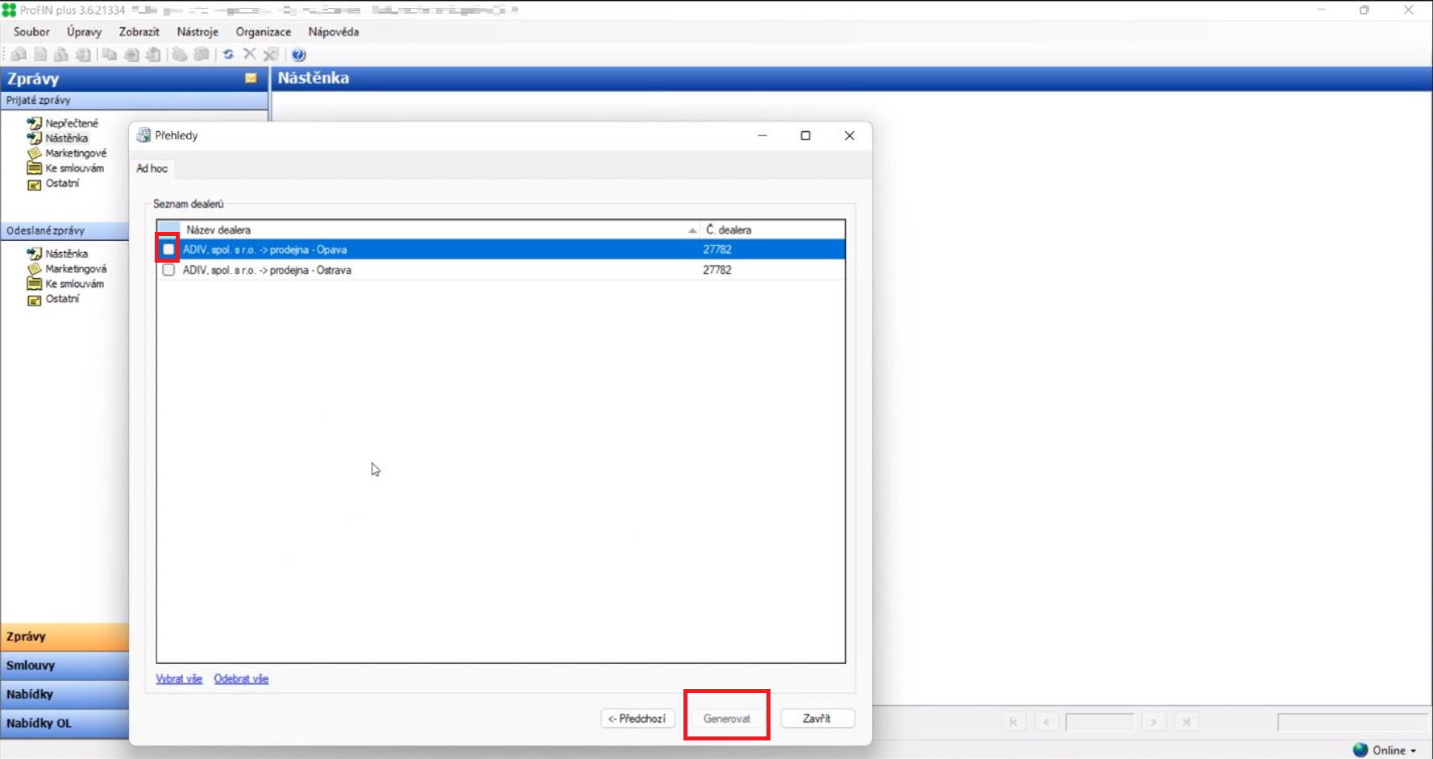This screenshot has width=1433, height=759.
Task: Click the envelope icon in Zprávy header
Action: click(x=251, y=78)
